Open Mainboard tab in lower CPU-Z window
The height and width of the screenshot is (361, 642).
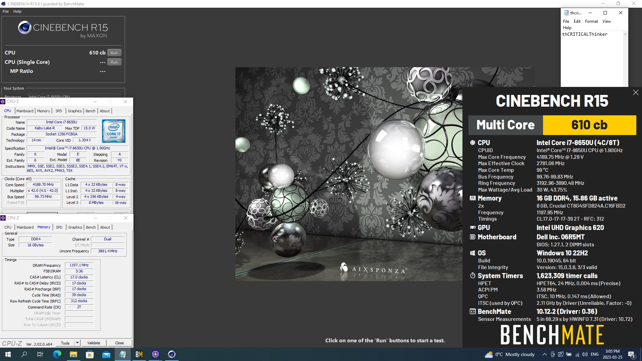(x=25, y=227)
